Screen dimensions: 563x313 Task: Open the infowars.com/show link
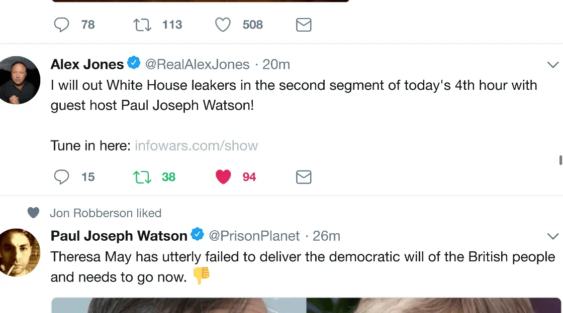pyautogui.click(x=196, y=146)
